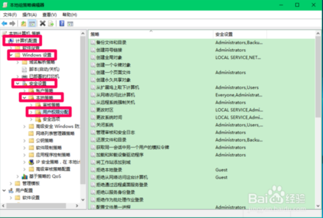Collapse the 本地策略 tree node
Image resolution: width=323 pixels, height=218 pixels.
coord(25,98)
